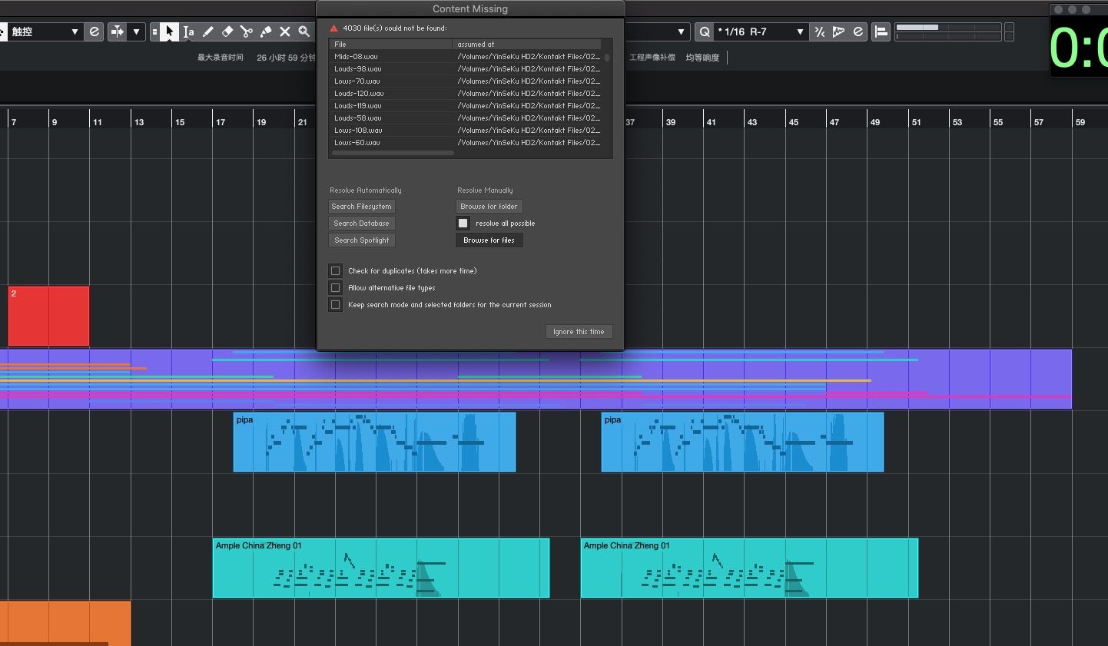Click Browse for files button

click(x=489, y=240)
